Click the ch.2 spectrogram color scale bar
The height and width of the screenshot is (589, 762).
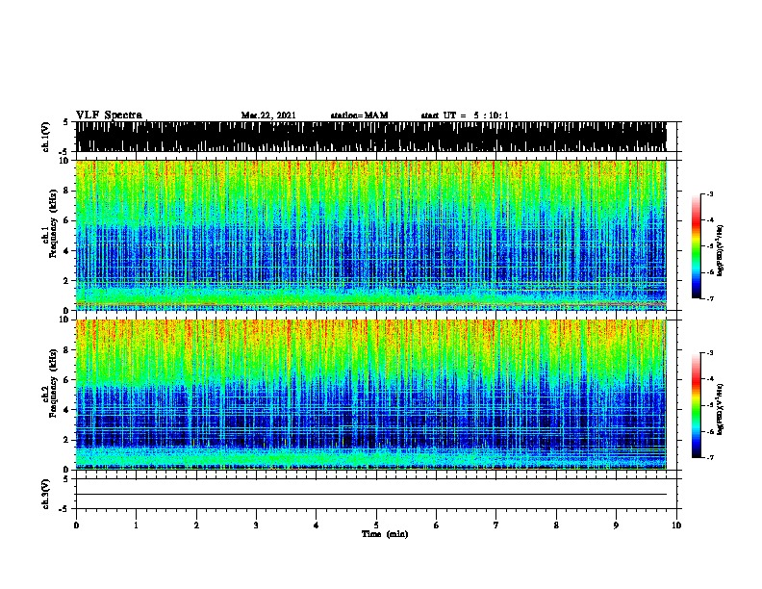(x=697, y=405)
